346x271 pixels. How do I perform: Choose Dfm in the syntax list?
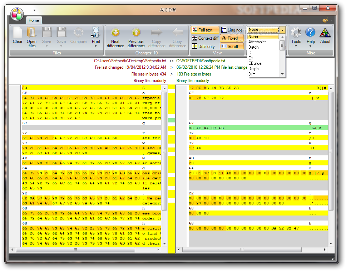(263, 74)
